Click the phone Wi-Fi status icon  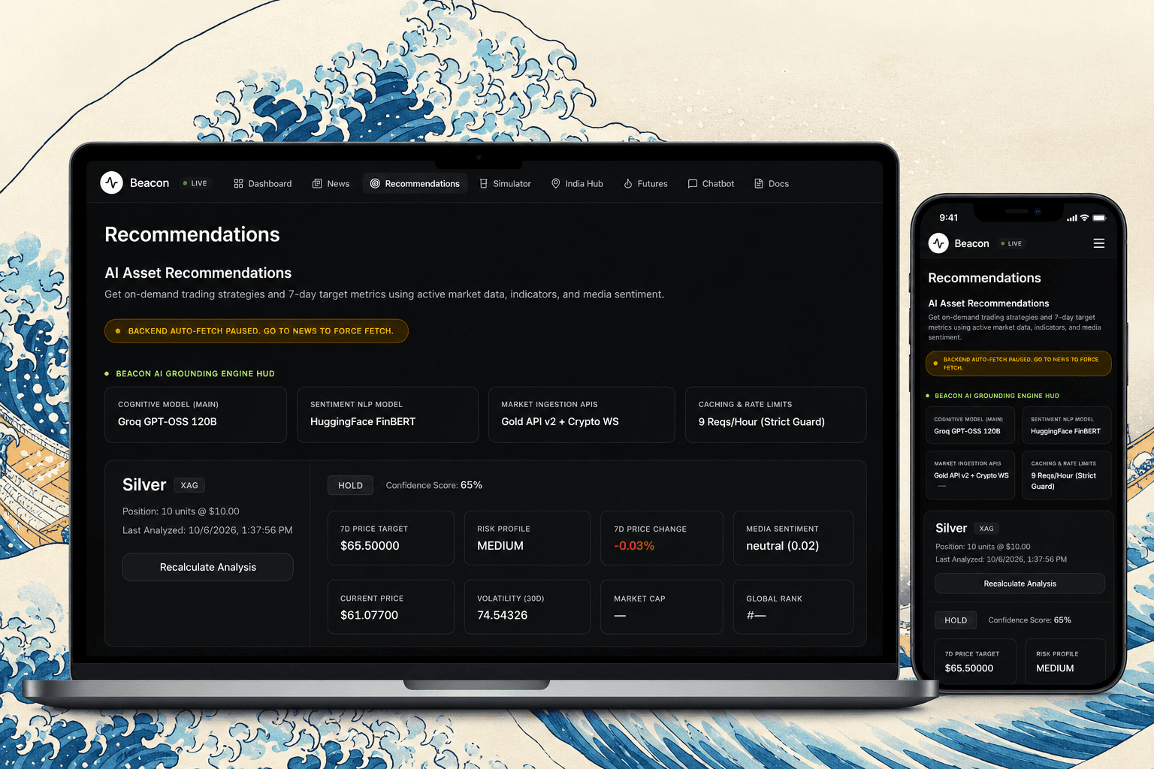1084,218
